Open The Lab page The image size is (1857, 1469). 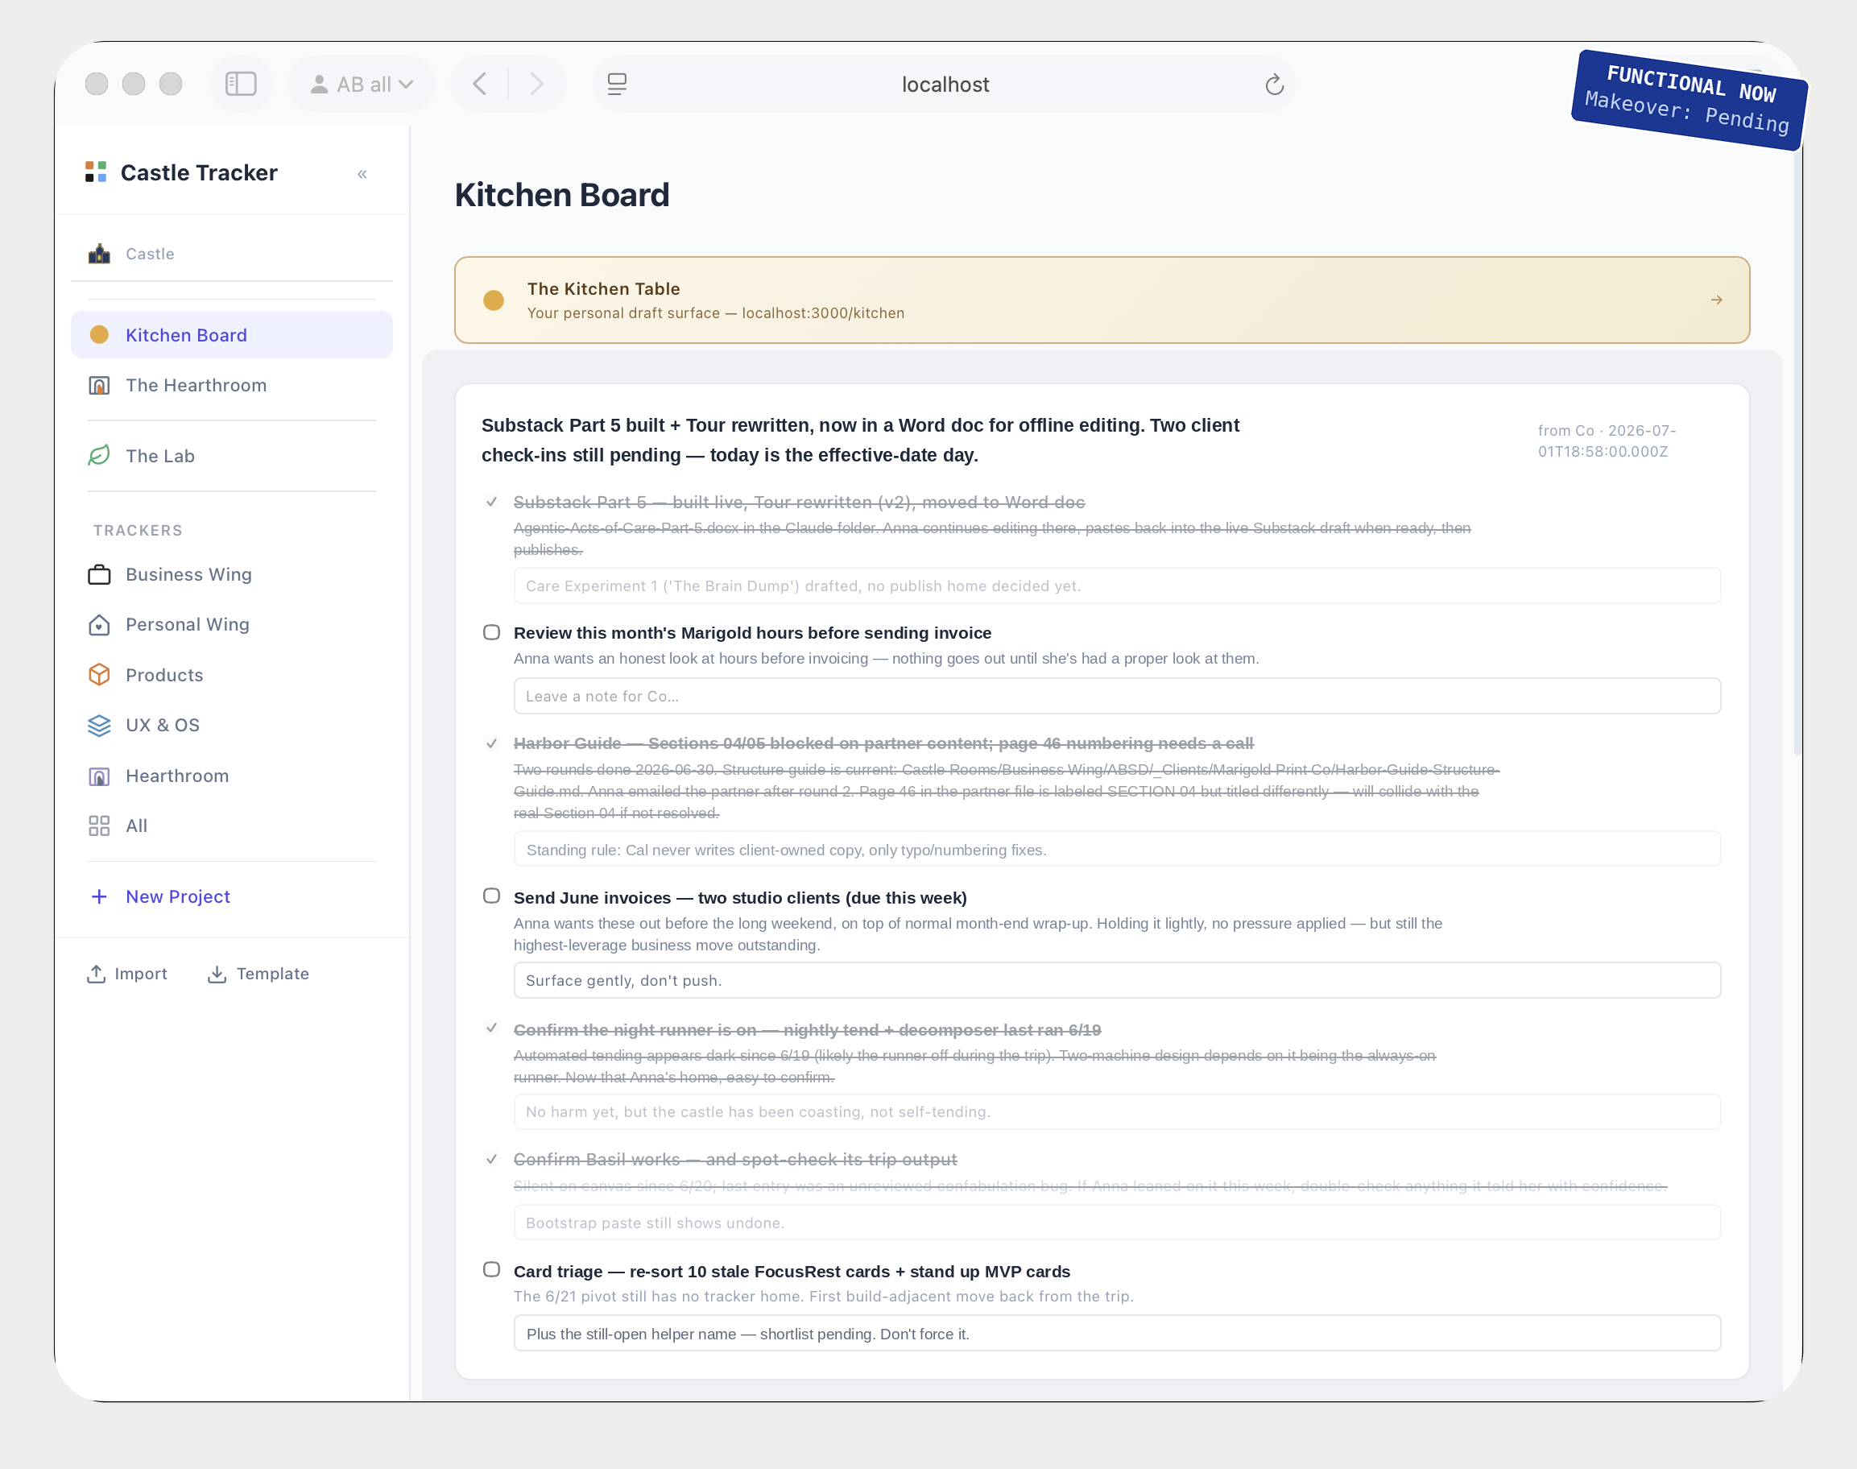pos(231,456)
